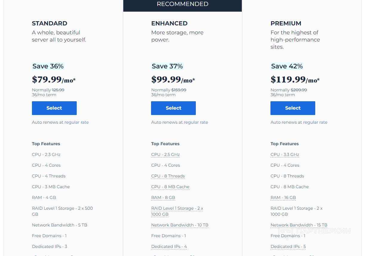366x256 pixels.
Task: Choose the Enhanced plan with Select
Action: 173,108
